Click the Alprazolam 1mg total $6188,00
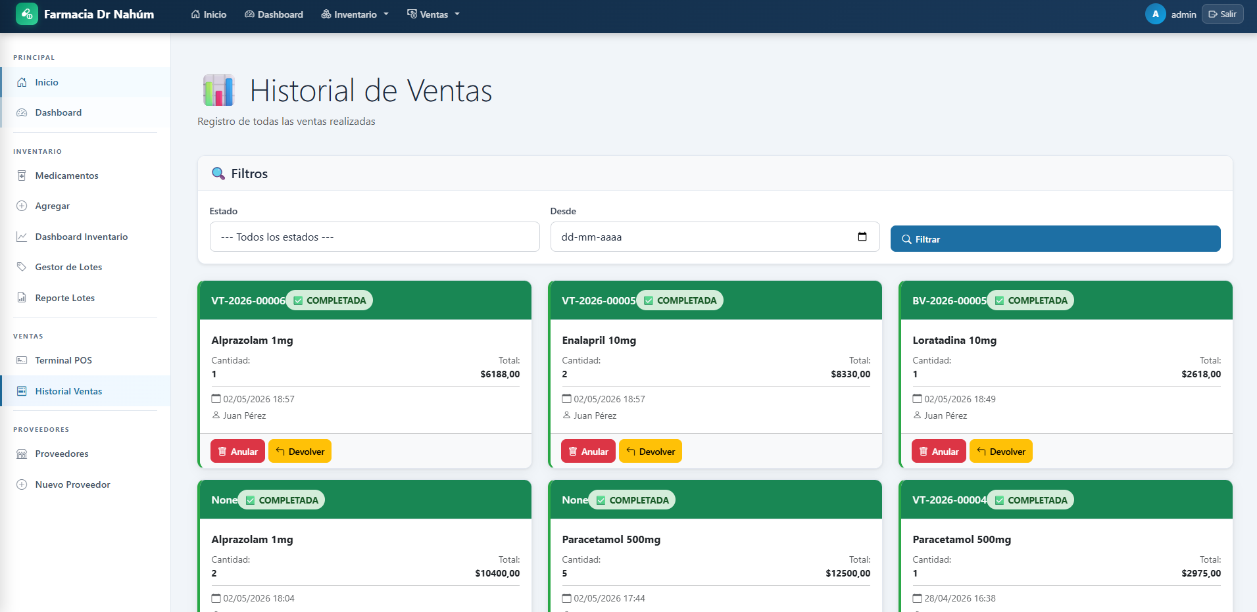Screen dimensions: 1257x612 click(x=500, y=374)
